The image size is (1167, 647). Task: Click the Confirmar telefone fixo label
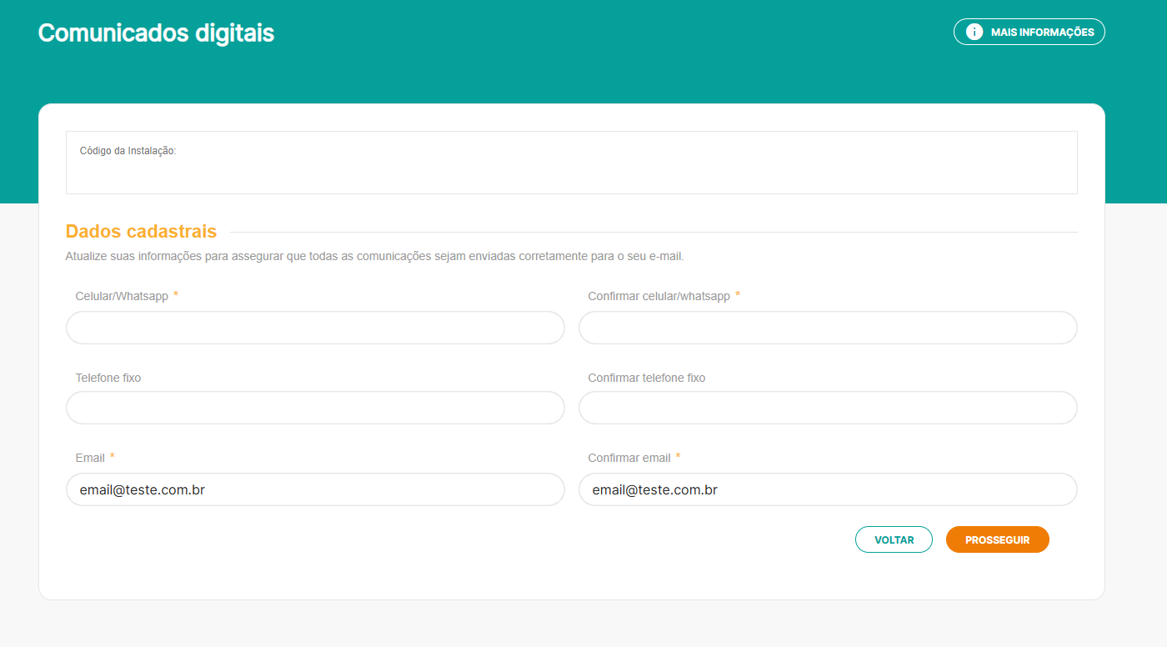pos(646,378)
